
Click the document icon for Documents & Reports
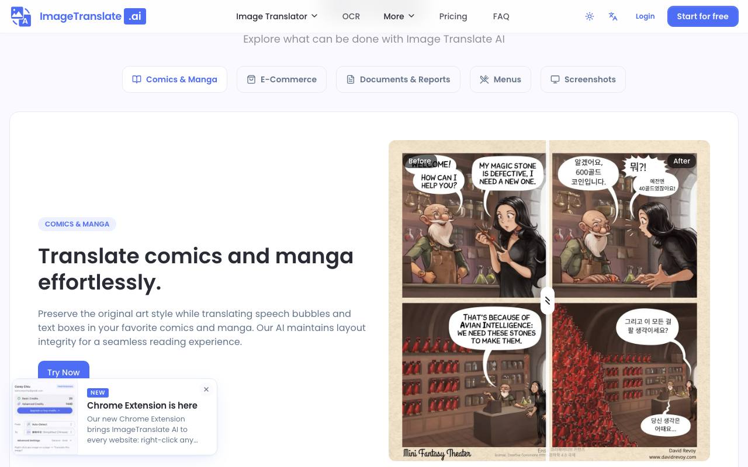pos(351,79)
